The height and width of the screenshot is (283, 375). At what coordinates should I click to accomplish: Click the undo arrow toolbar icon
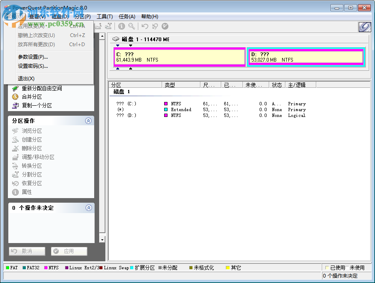pyautogui.click(x=145, y=26)
